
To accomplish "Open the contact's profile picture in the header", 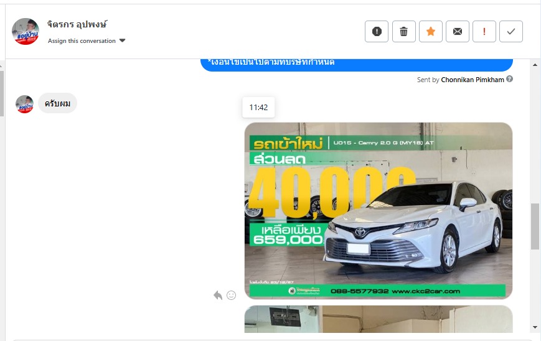I will 26,31.
